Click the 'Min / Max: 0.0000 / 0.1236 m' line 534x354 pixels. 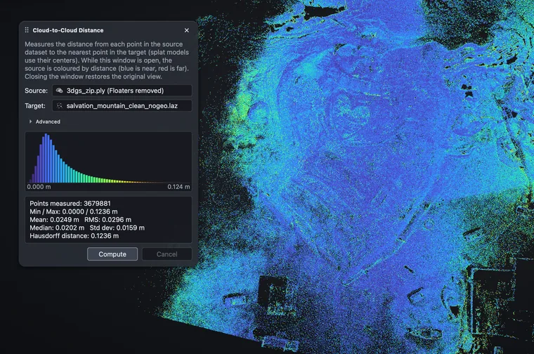pos(74,211)
